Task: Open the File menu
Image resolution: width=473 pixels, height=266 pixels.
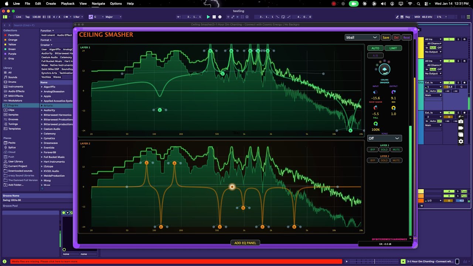Action: pos(27,4)
